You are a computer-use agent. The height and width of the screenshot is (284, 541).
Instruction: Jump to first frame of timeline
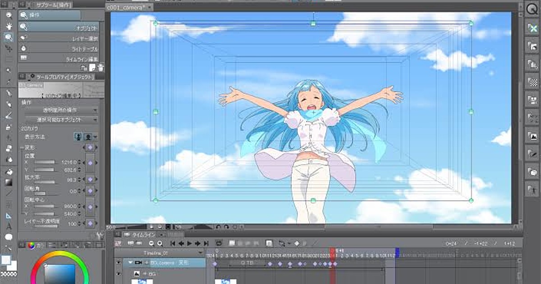point(173,243)
